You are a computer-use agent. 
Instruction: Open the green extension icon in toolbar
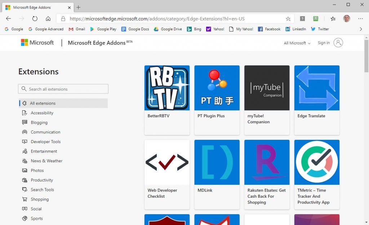316,19
